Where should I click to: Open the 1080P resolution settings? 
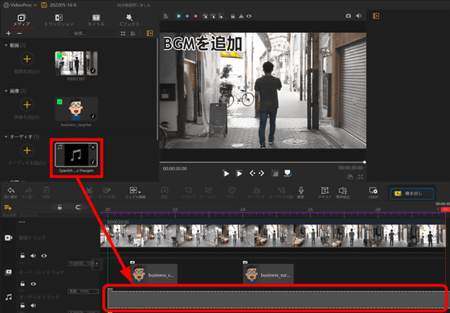point(373,192)
